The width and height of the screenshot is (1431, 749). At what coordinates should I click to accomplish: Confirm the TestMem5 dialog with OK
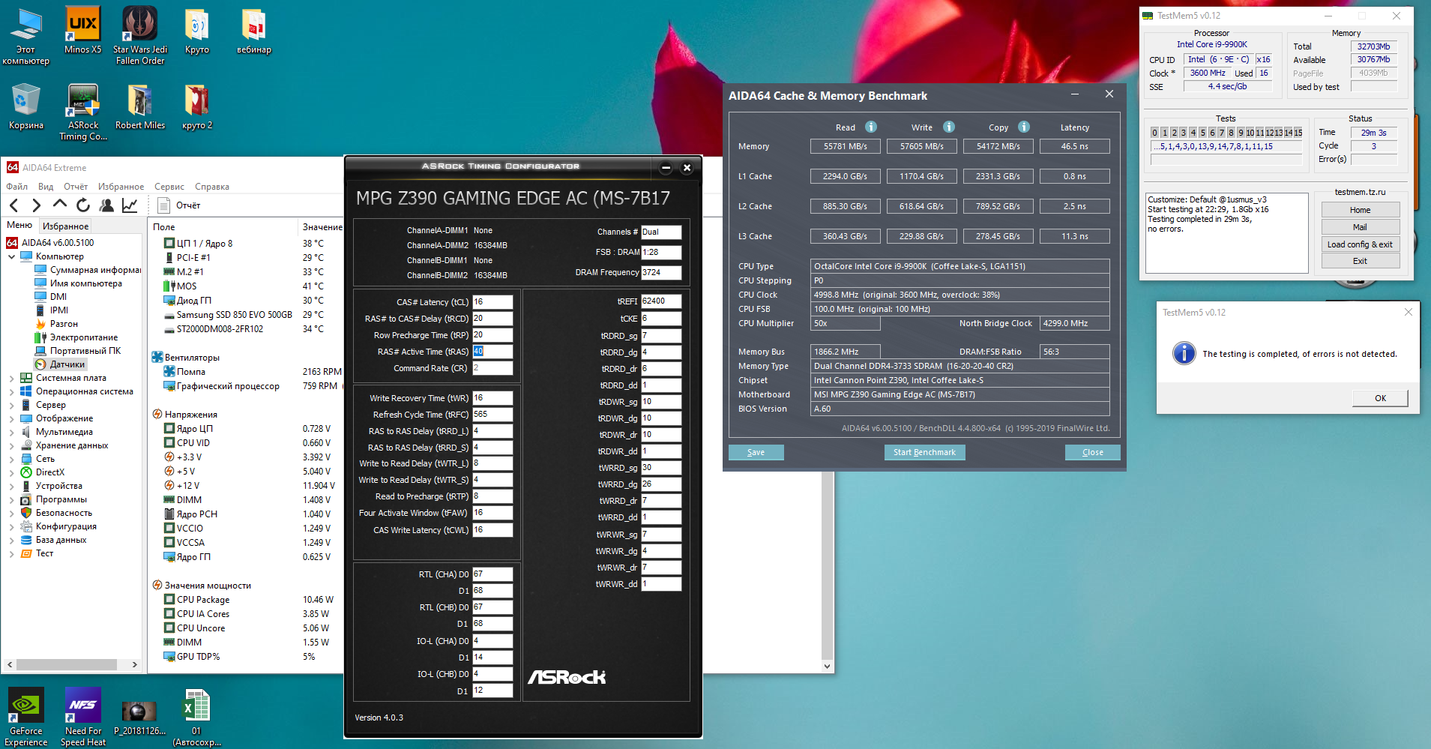click(1380, 398)
